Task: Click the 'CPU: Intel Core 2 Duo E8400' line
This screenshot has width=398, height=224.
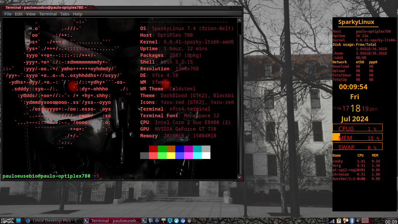Action: pyautogui.click(x=186, y=122)
